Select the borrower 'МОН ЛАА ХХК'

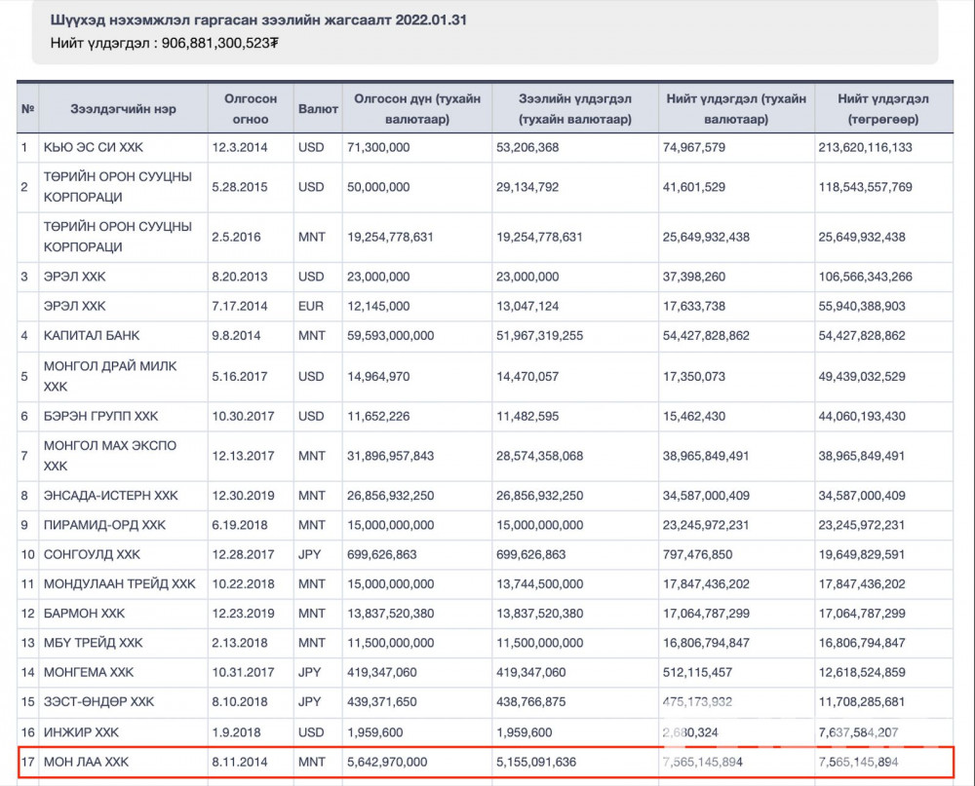point(86,762)
